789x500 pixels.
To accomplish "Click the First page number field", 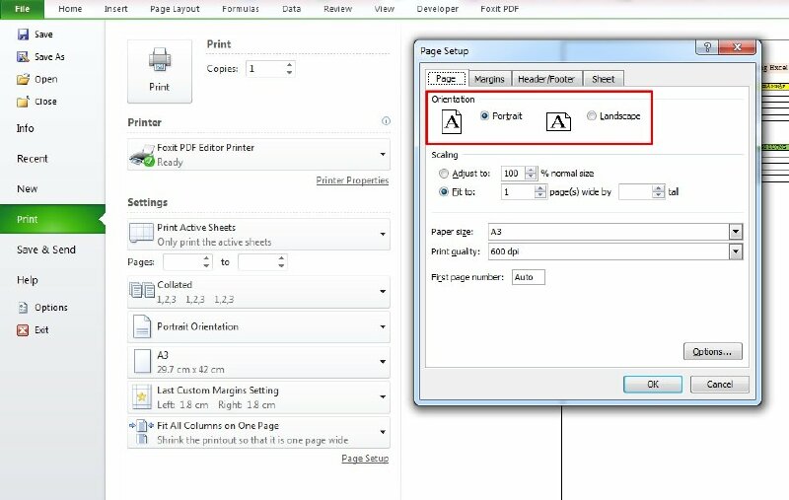I will point(528,278).
